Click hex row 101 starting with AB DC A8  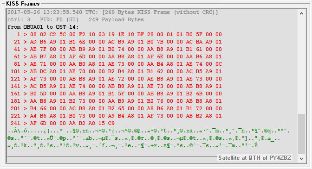[x=116, y=71]
